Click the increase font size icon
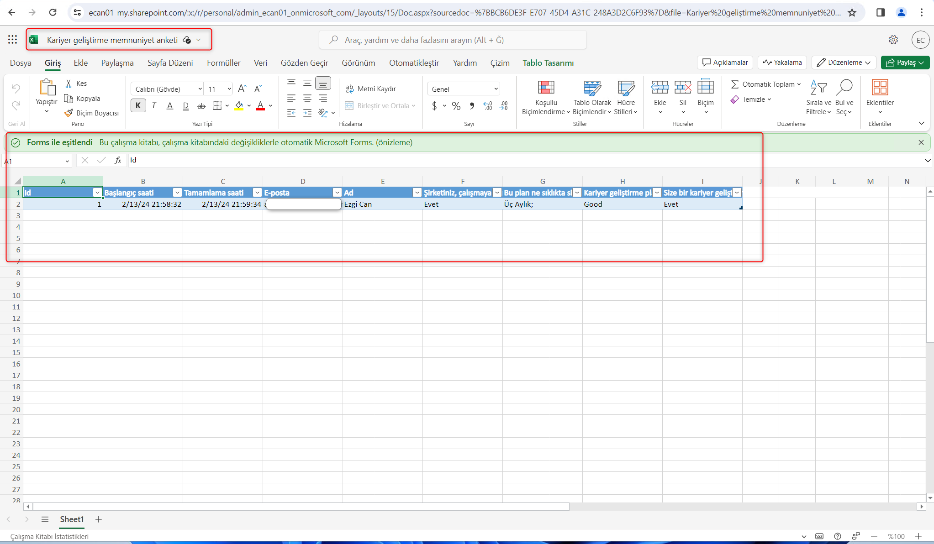 (242, 89)
